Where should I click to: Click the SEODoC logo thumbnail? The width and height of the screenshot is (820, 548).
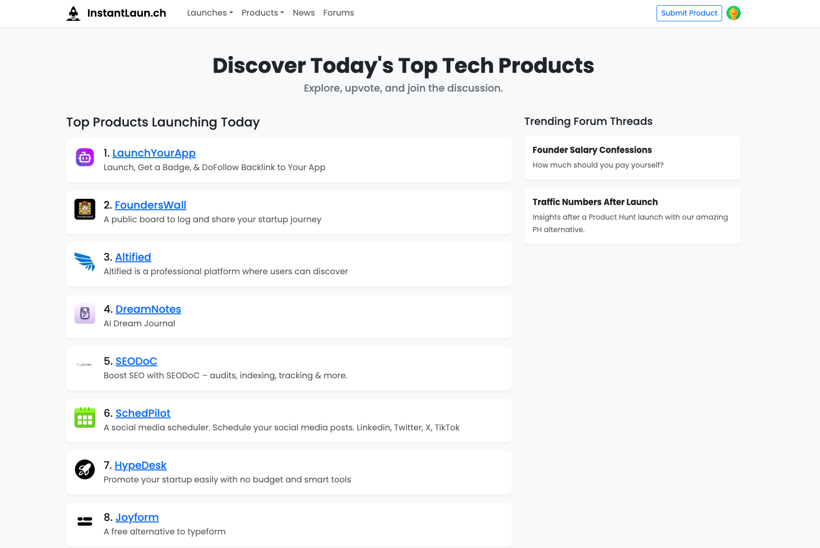point(85,365)
